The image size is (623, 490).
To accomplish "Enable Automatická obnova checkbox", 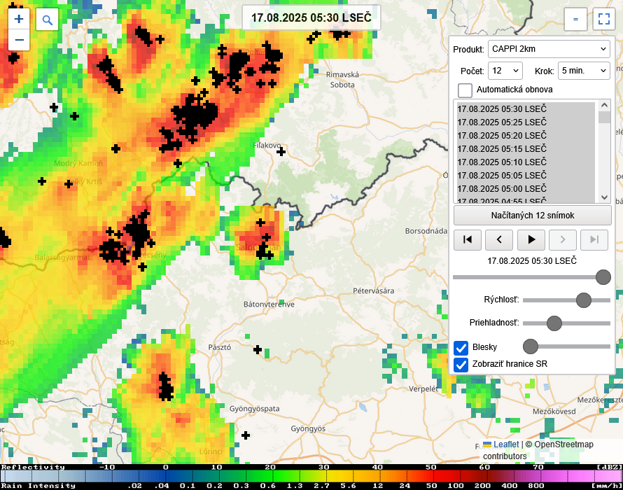I will coord(465,90).
